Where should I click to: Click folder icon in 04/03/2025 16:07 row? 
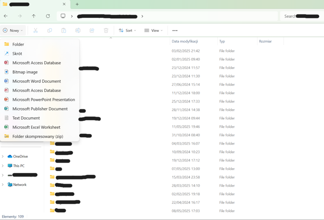coord(52,143)
